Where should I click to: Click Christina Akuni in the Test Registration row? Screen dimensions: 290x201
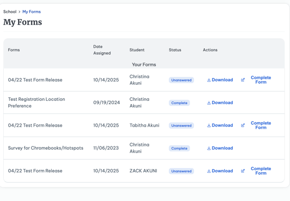coord(140,102)
